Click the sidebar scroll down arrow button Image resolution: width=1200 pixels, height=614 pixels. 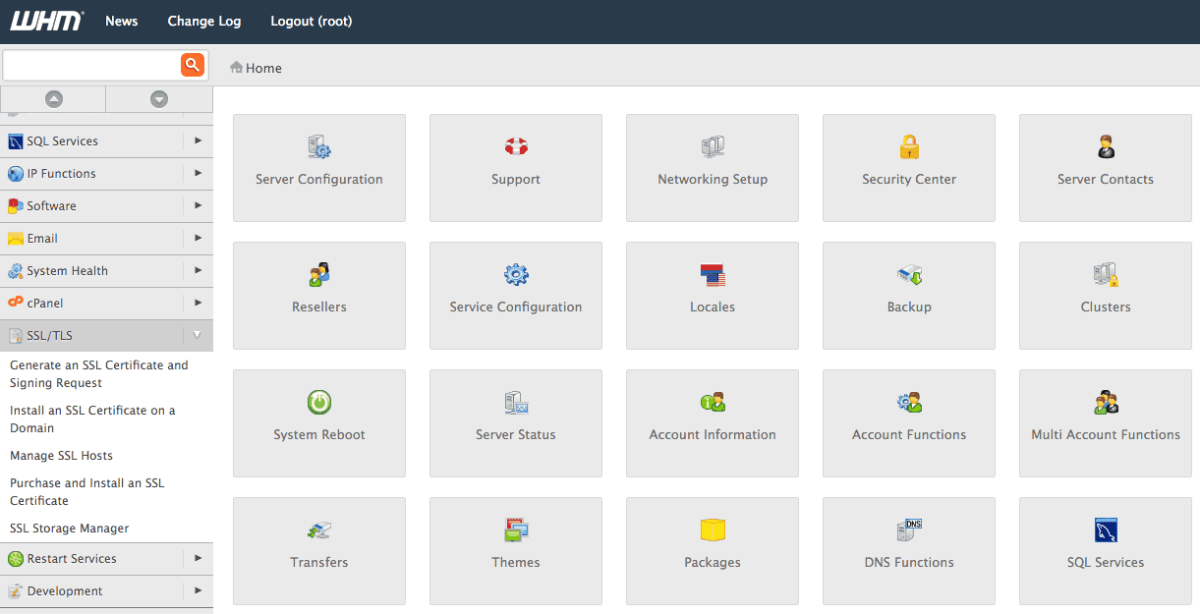coord(159,99)
